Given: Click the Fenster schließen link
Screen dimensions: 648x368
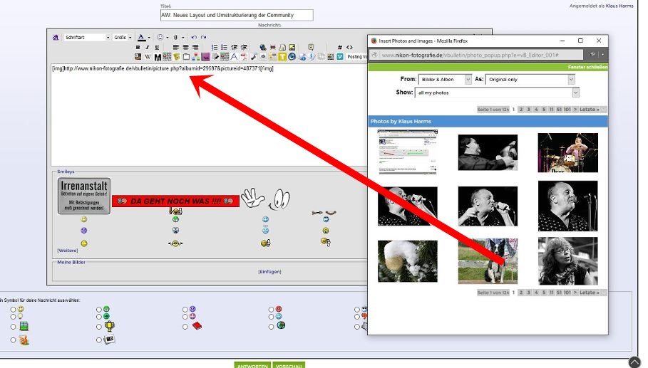Looking at the screenshot, I should (x=587, y=67).
